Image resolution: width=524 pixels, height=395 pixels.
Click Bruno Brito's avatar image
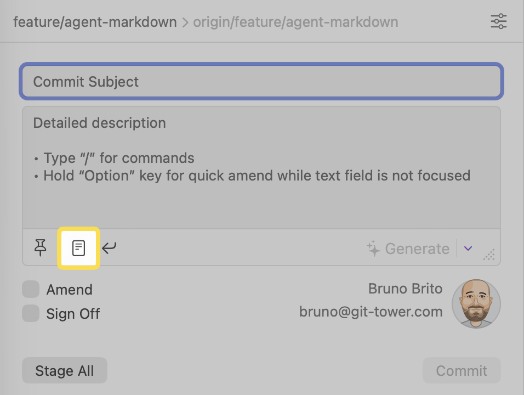point(476,303)
